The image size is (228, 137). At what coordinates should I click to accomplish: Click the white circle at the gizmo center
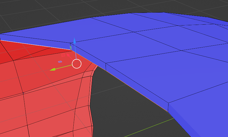(x=77, y=64)
